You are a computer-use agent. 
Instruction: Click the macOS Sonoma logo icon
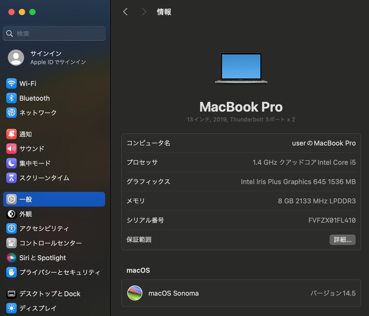coord(135,293)
